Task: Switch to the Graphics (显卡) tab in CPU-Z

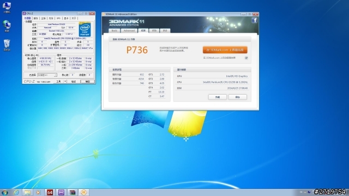Action: tap(66, 18)
